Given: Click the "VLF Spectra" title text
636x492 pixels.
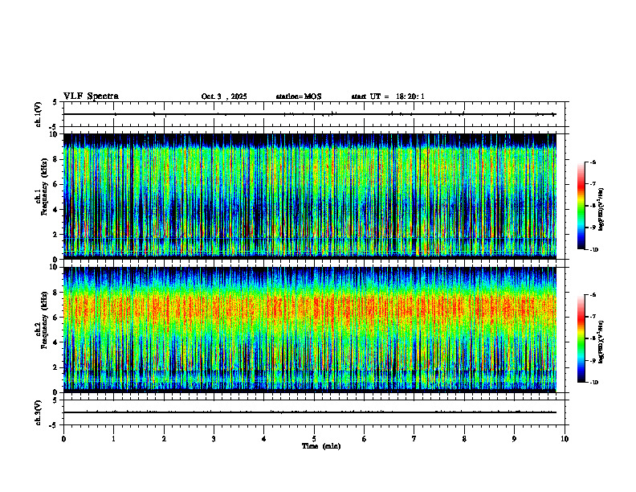Looking at the screenshot, I should [x=91, y=96].
